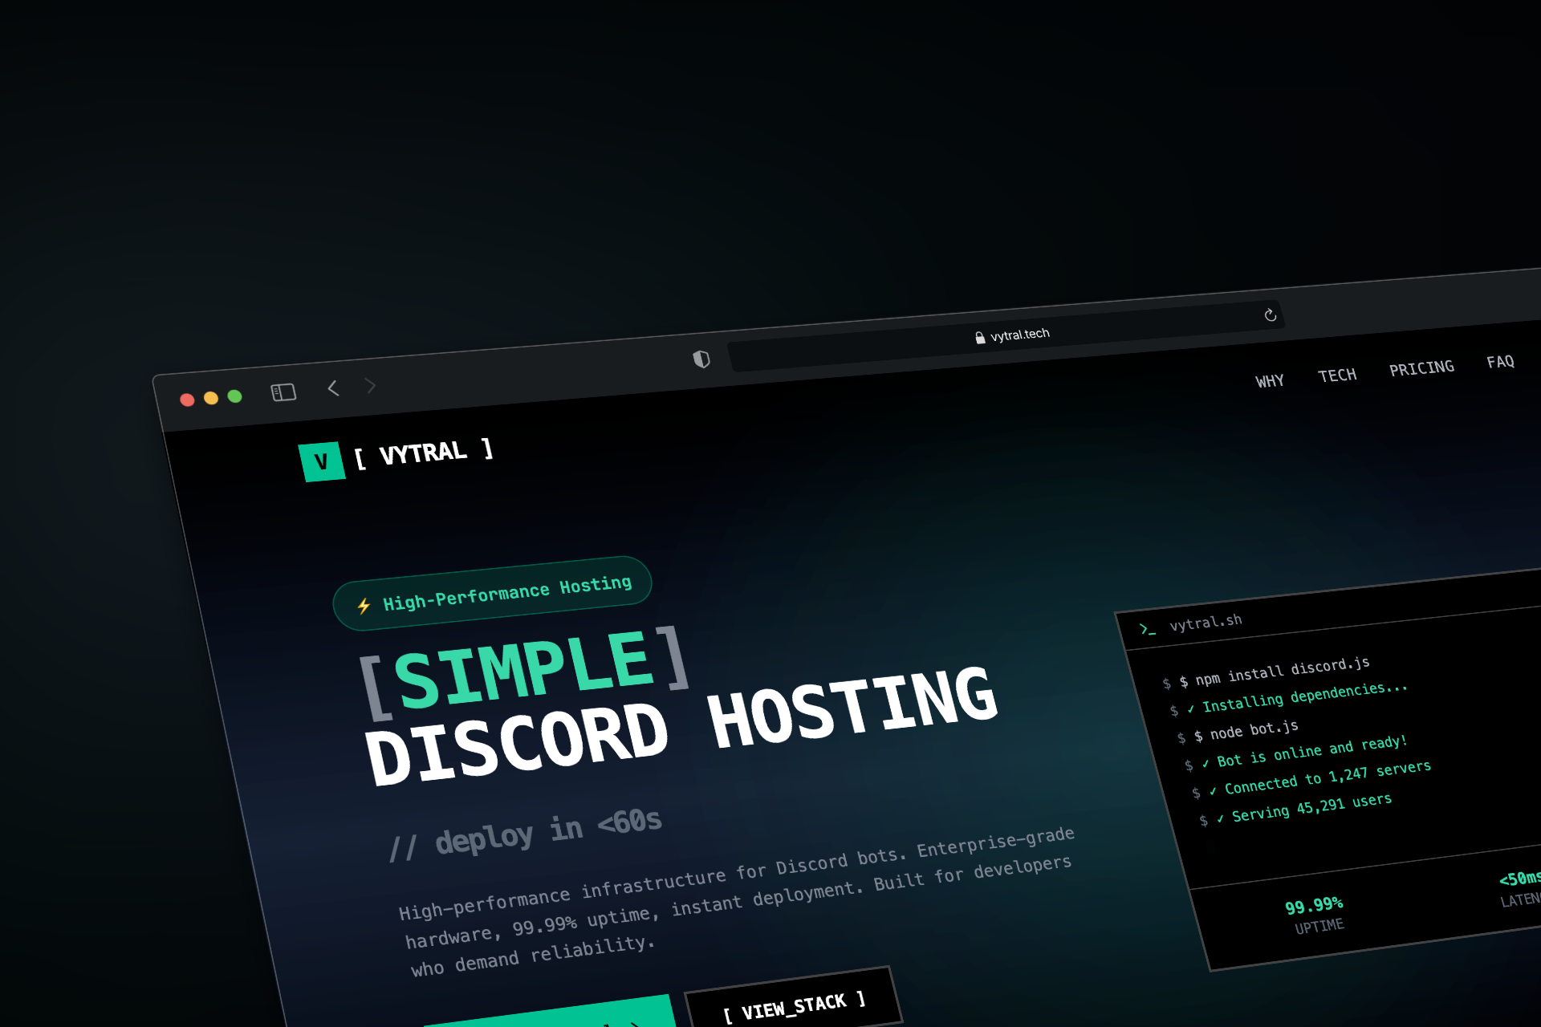Open the WHY navigation item

click(1270, 381)
